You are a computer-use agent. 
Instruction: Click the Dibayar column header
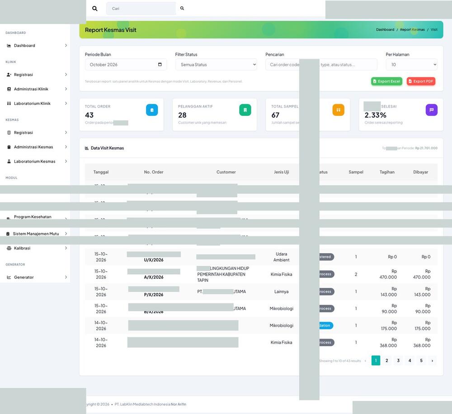420,172
